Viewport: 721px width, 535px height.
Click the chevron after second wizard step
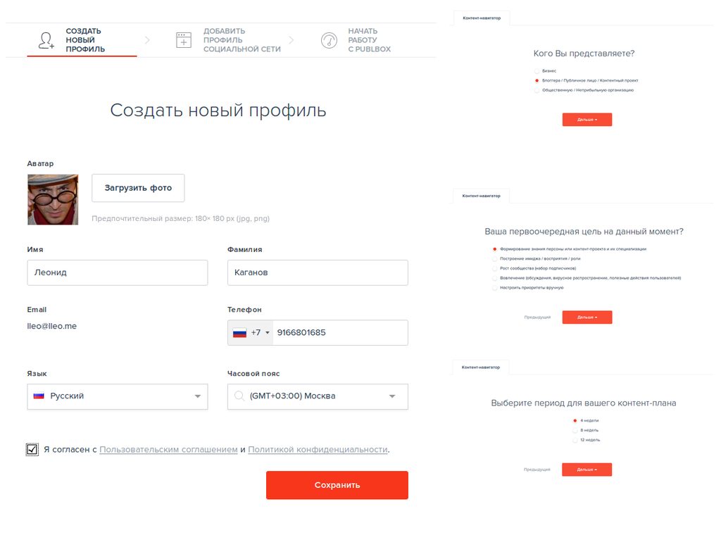[x=291, y=40]
